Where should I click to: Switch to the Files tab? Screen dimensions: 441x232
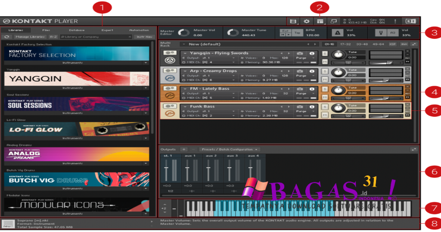(x=46, y=30)
